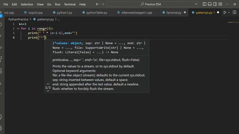Click patternyt.py in the breadcrumb
Image resolution: width=239 pixels, height=134 pixels.
click(x=46, y=19)
